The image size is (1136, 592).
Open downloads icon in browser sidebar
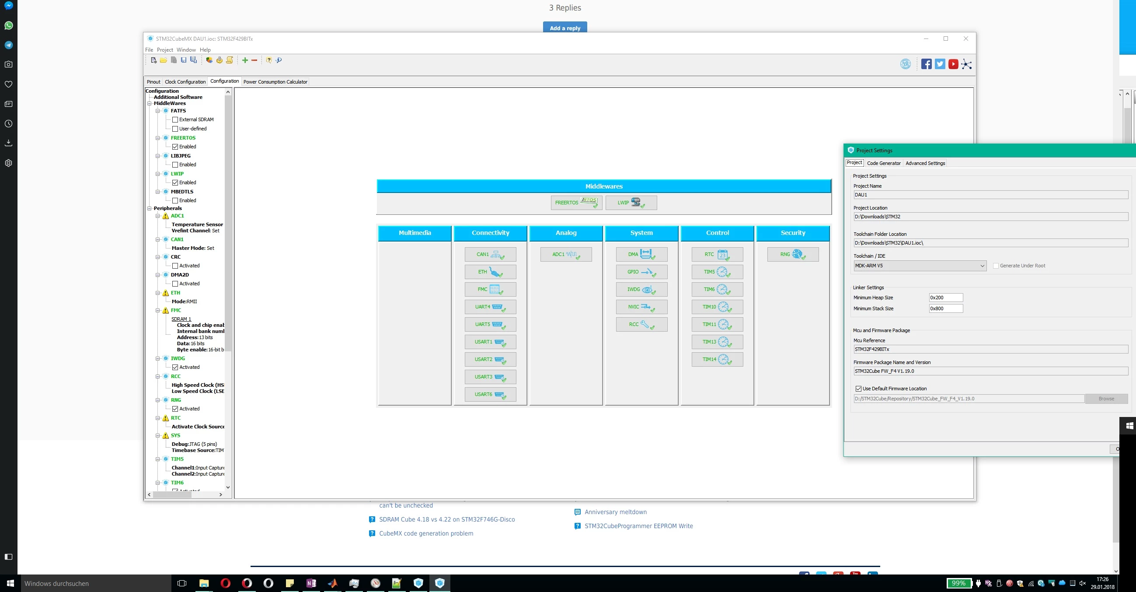pyautogui.click(x=8, y=143)
